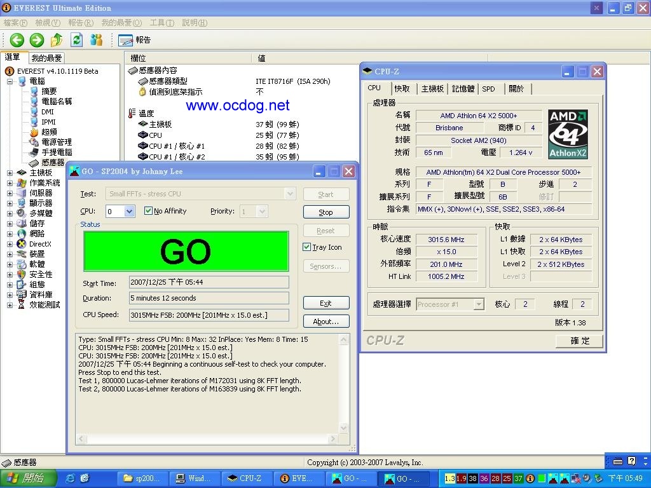This screenshot has height=488, width=651.
Task: Select the 摘要 summary tree item
Action: point(44,91)
